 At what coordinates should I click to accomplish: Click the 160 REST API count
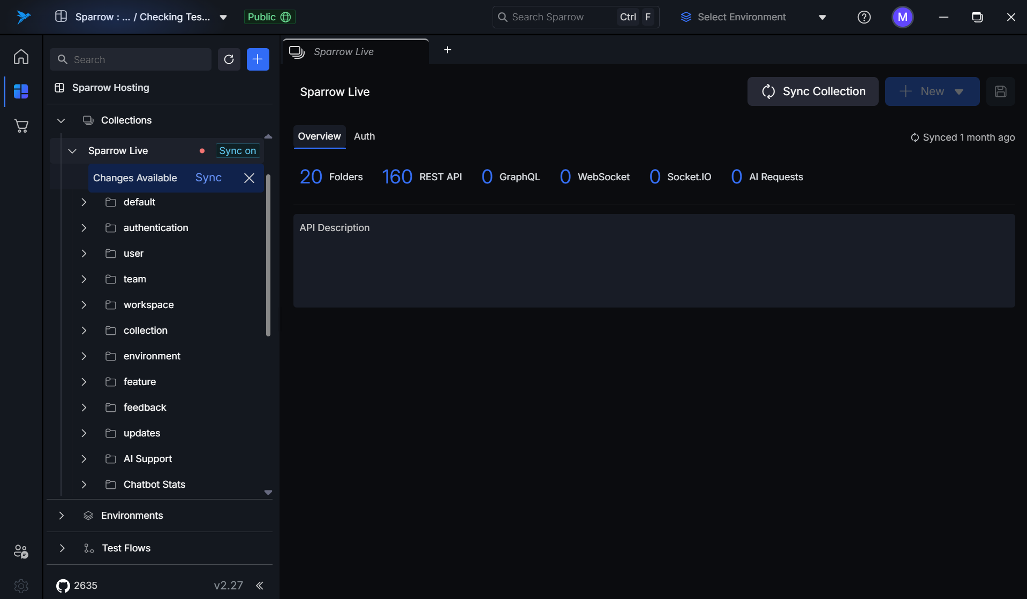421,177
